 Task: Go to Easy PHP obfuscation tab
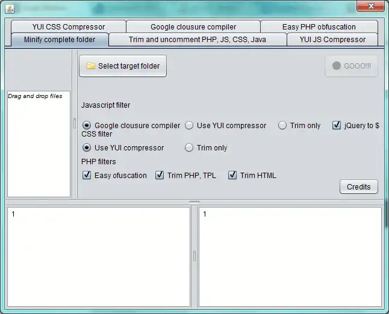319,26
